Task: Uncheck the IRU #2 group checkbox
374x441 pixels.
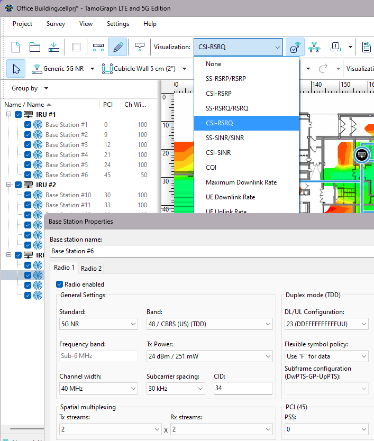Action: click(19, 185)
